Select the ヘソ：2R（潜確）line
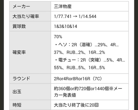Screen dimensions: 138x110 (87, 45)
